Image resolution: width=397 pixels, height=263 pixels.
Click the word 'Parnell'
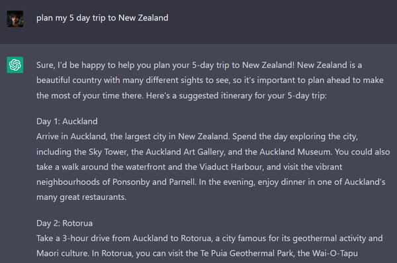pyautogui.click(x=183, y=182)
